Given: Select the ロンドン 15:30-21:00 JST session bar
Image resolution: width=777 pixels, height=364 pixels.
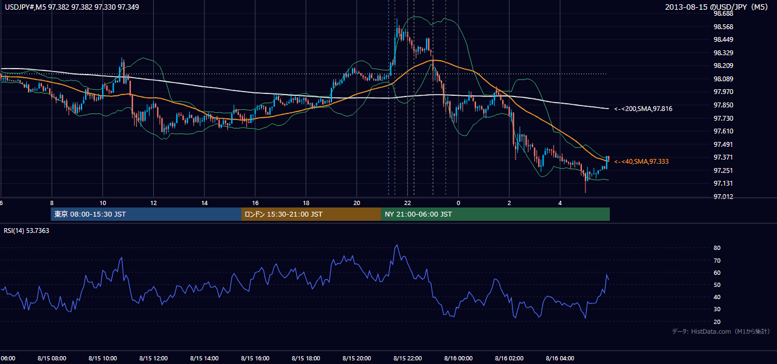Looking at the screenshot, I should click(311, 214).
